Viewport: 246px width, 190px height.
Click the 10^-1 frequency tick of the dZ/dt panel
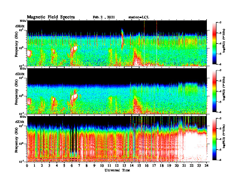point(21,161)
